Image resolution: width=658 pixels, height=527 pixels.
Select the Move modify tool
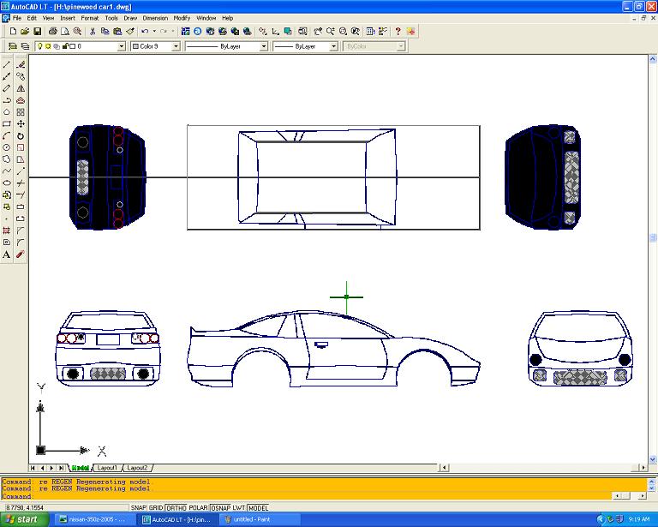21,123
